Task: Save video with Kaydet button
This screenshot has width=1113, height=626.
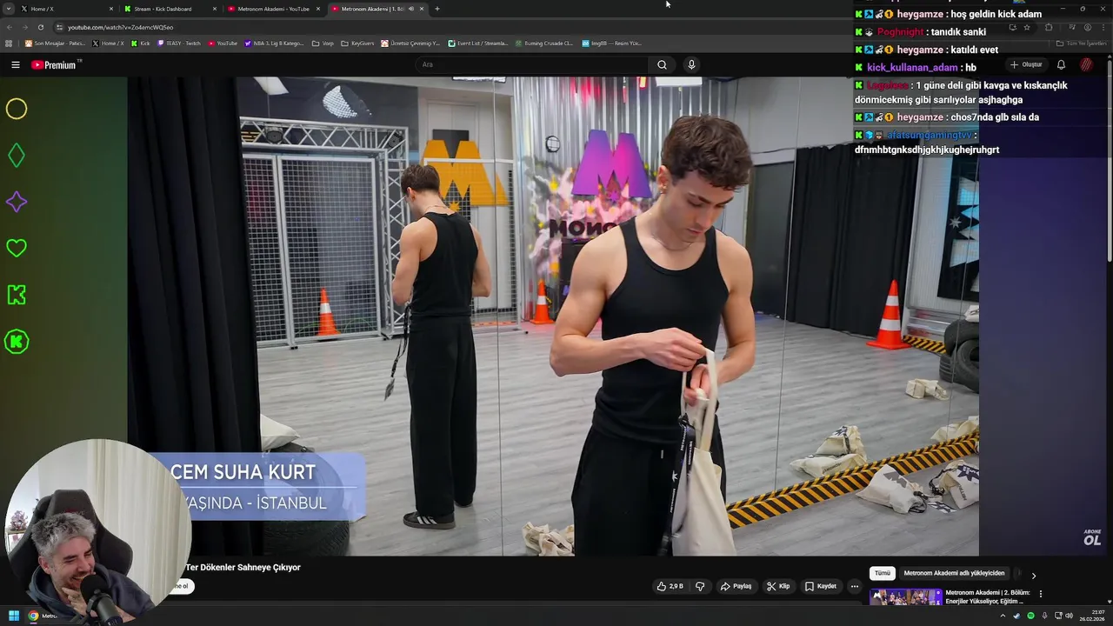Action: pyautogui.click(x=821, y=586)
